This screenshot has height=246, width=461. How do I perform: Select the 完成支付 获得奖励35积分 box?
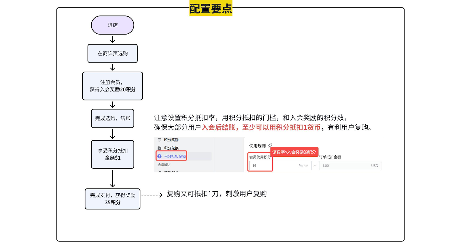[113, 199]
